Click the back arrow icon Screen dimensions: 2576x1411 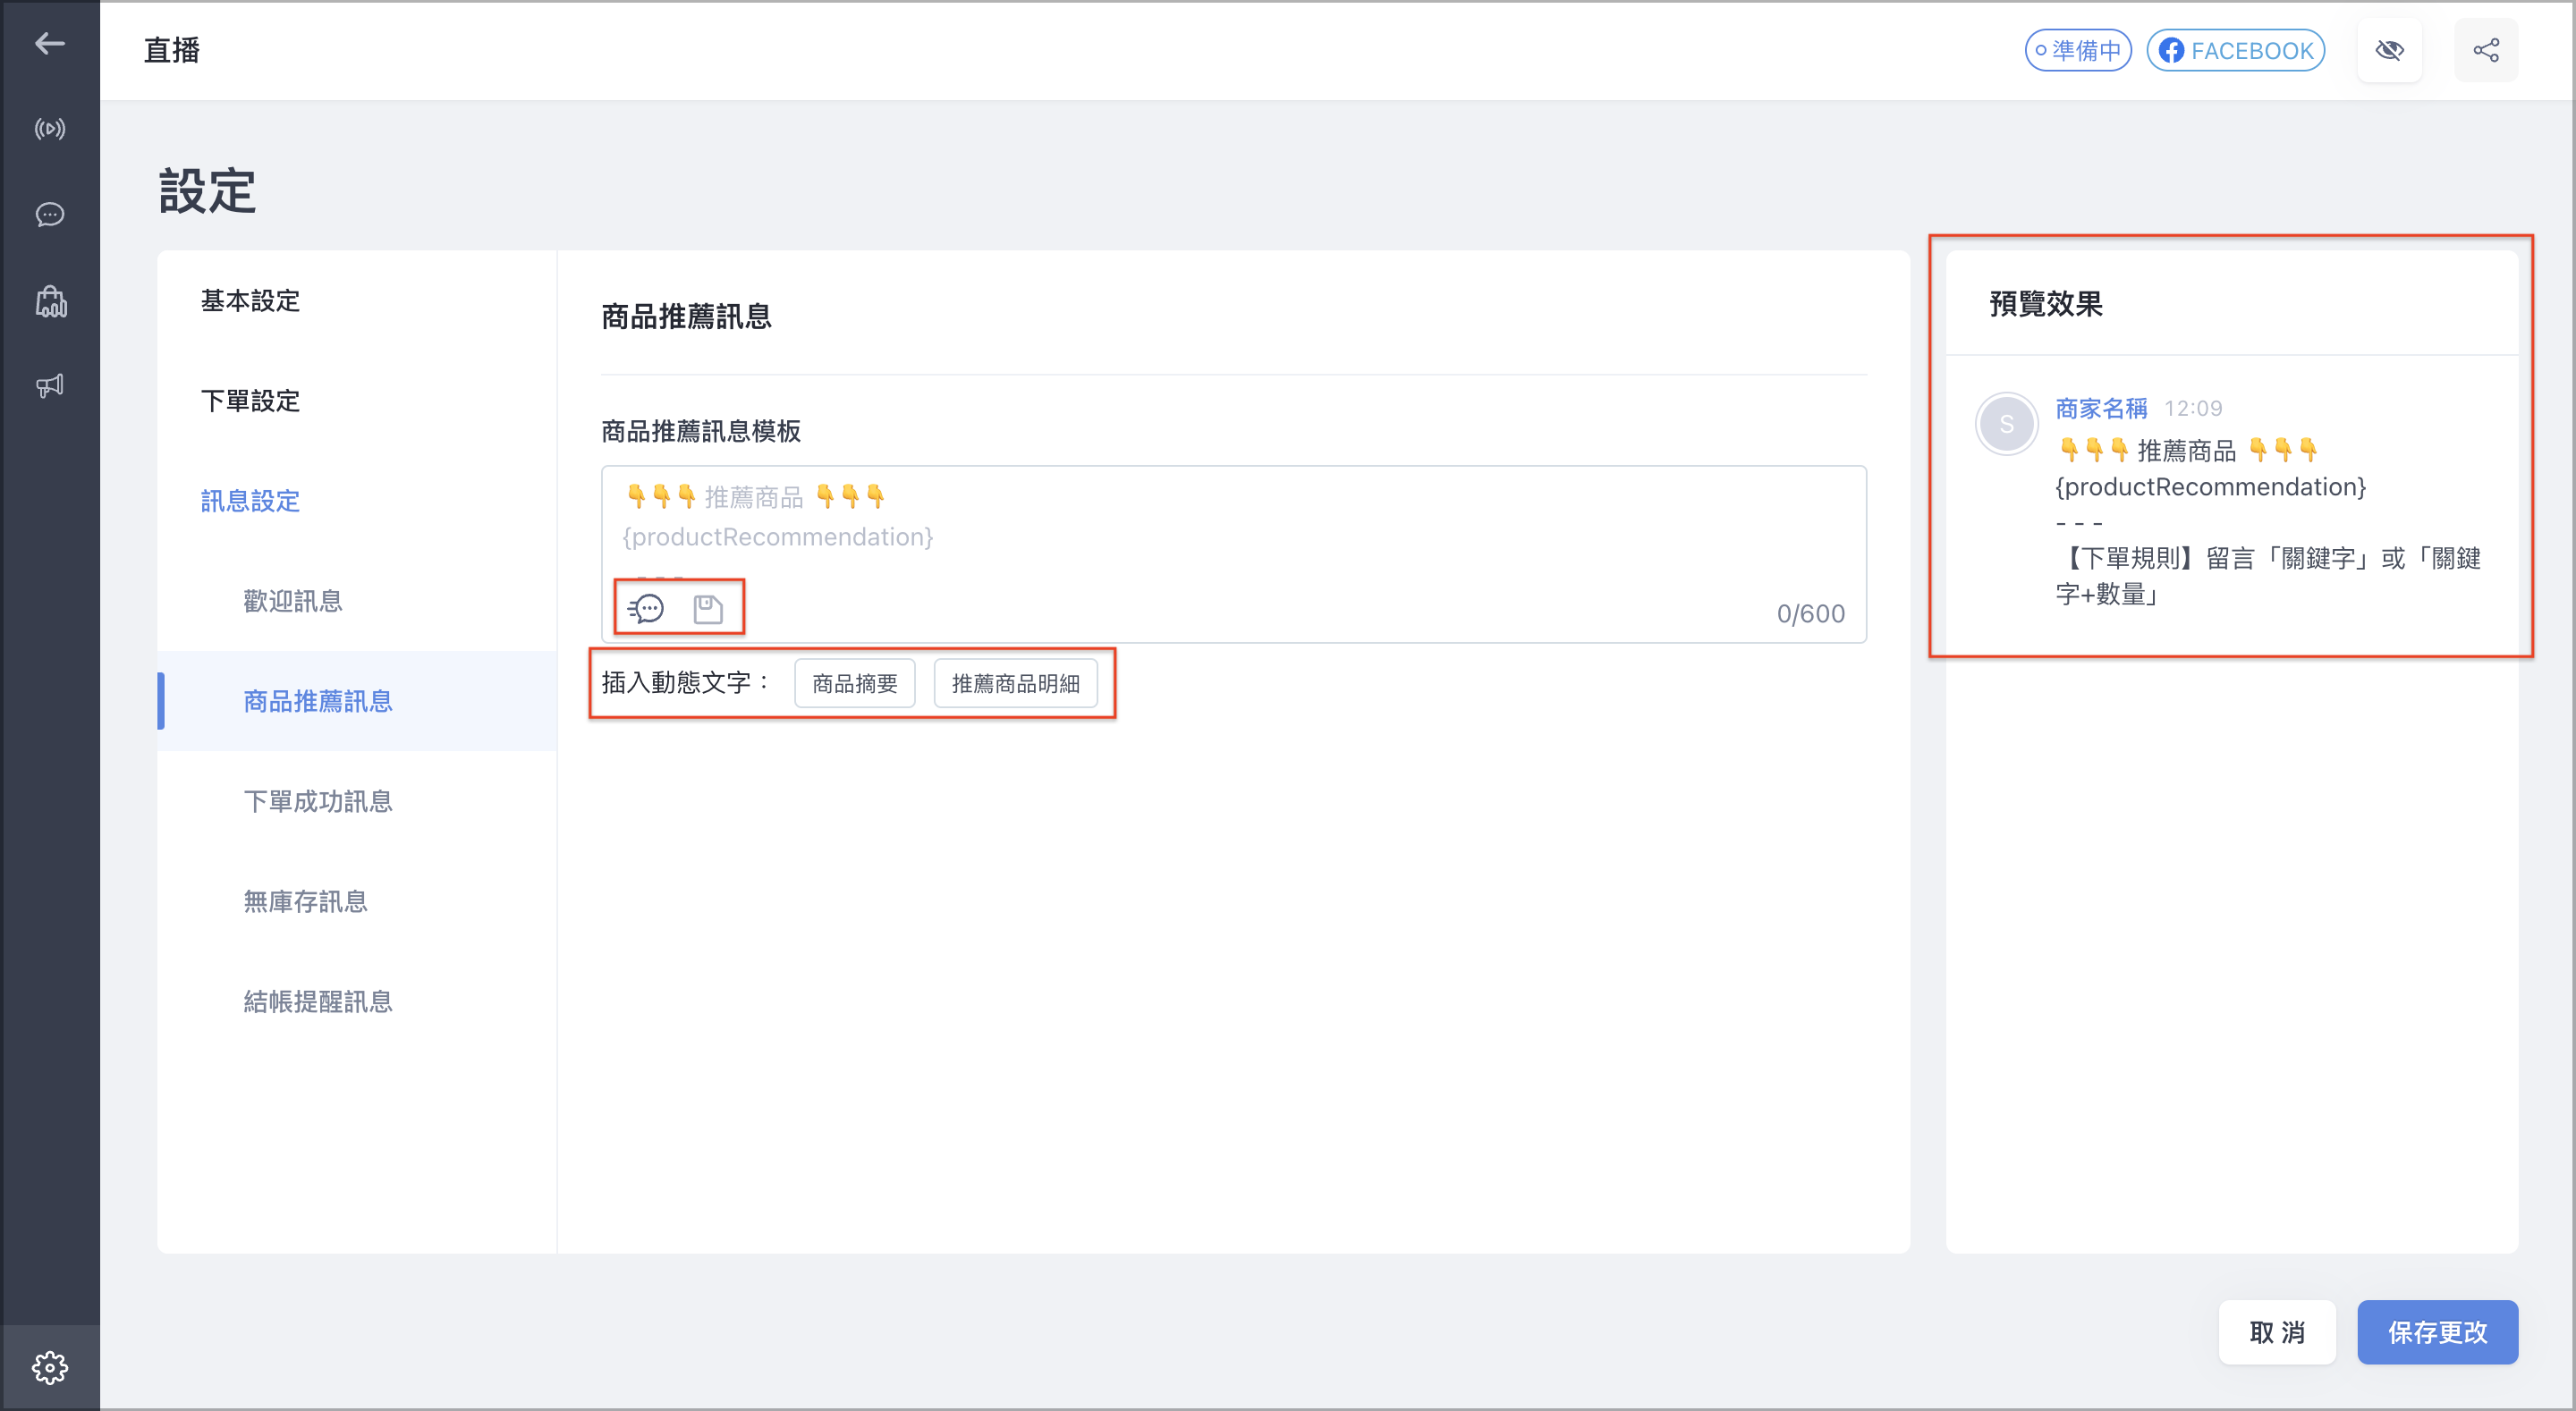(x=49, y=43)
